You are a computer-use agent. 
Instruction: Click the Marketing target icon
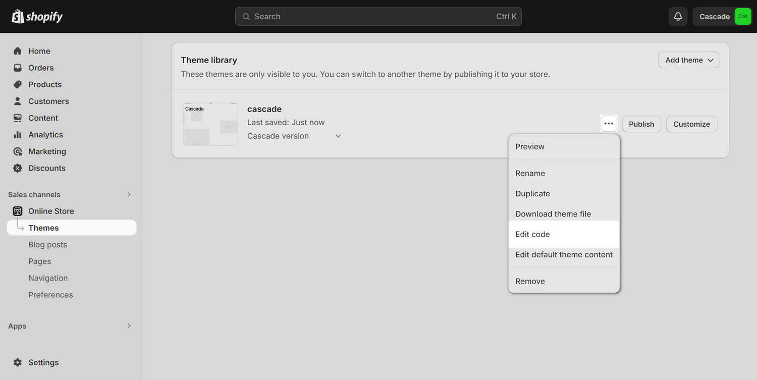[x=18, y=151]
